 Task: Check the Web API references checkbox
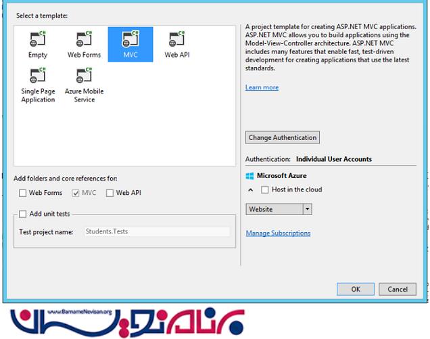tap(110, 193)
